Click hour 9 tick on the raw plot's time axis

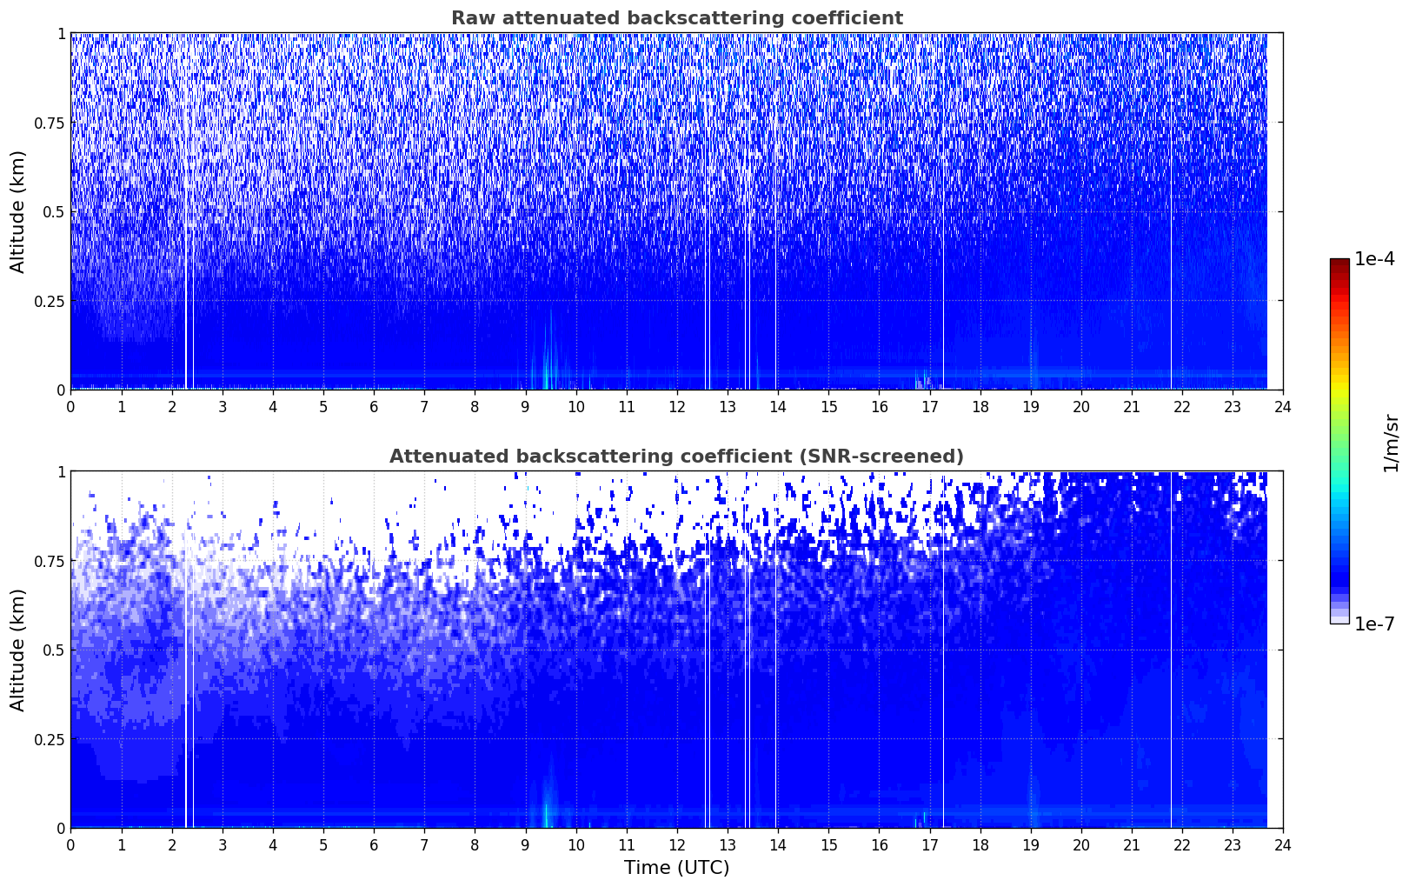(x=525, y=406)
